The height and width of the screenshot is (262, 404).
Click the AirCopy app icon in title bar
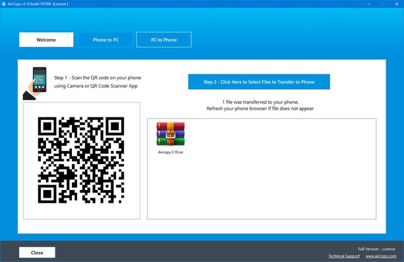pyautogui.click(x=4, y=4)
